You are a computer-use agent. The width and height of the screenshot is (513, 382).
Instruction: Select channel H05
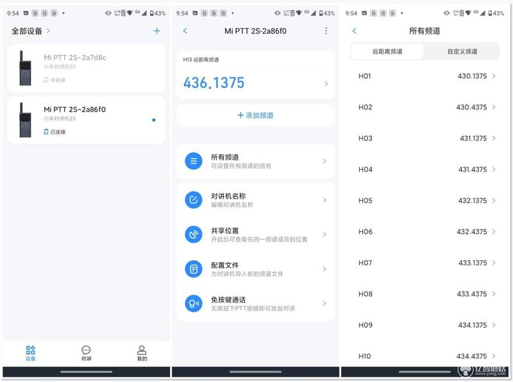click(425, 201)
